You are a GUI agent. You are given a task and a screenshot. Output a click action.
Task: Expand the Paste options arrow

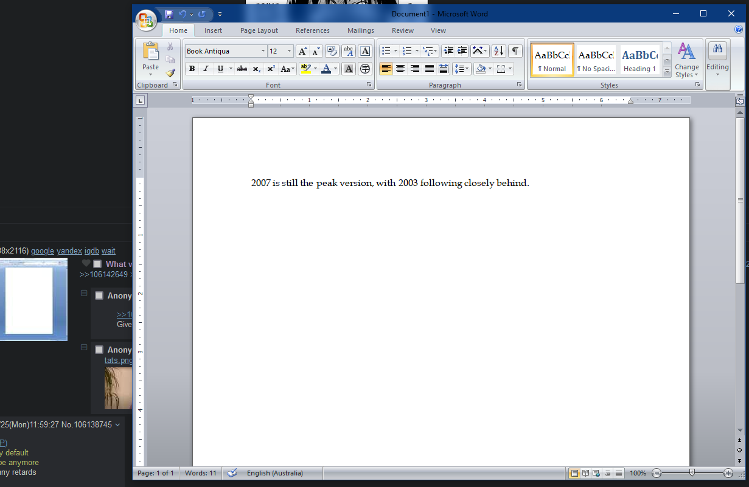click(x=150, y=75)
